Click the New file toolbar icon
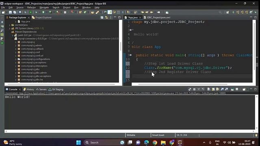260x146 pixels. point(3,12)
